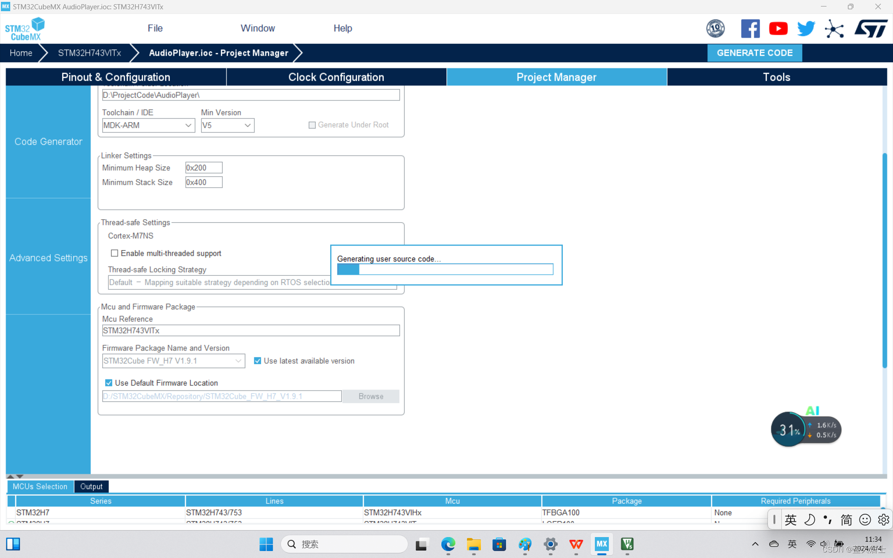Open the ST Facebook page icon
This screenshot has width=893, height=558.
[750, 29]
